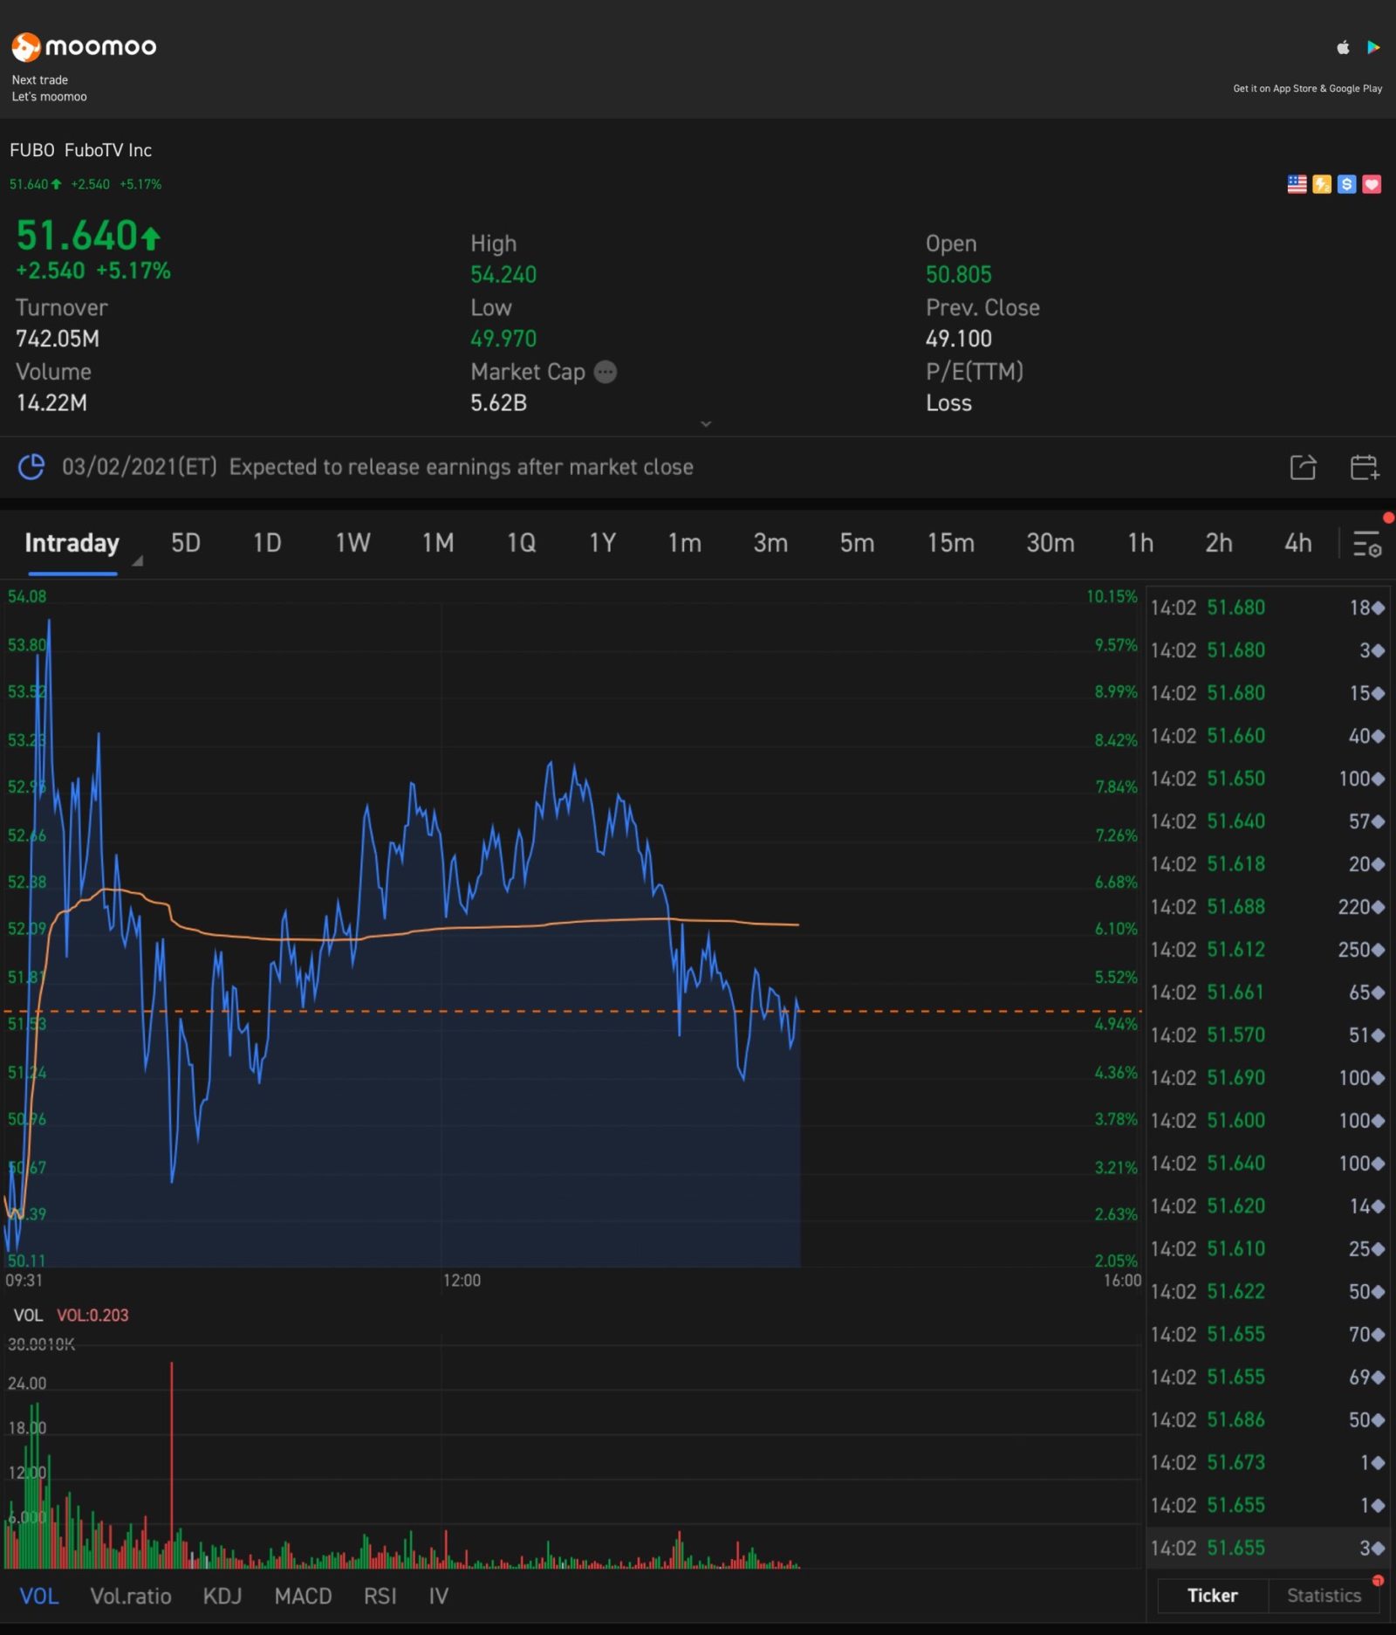Click the 12:00 time axis label
This screenshot has width=1396, height=1635.
462,1281
